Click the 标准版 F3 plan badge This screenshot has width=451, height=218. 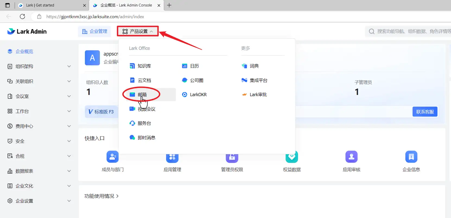coord(101,112)
